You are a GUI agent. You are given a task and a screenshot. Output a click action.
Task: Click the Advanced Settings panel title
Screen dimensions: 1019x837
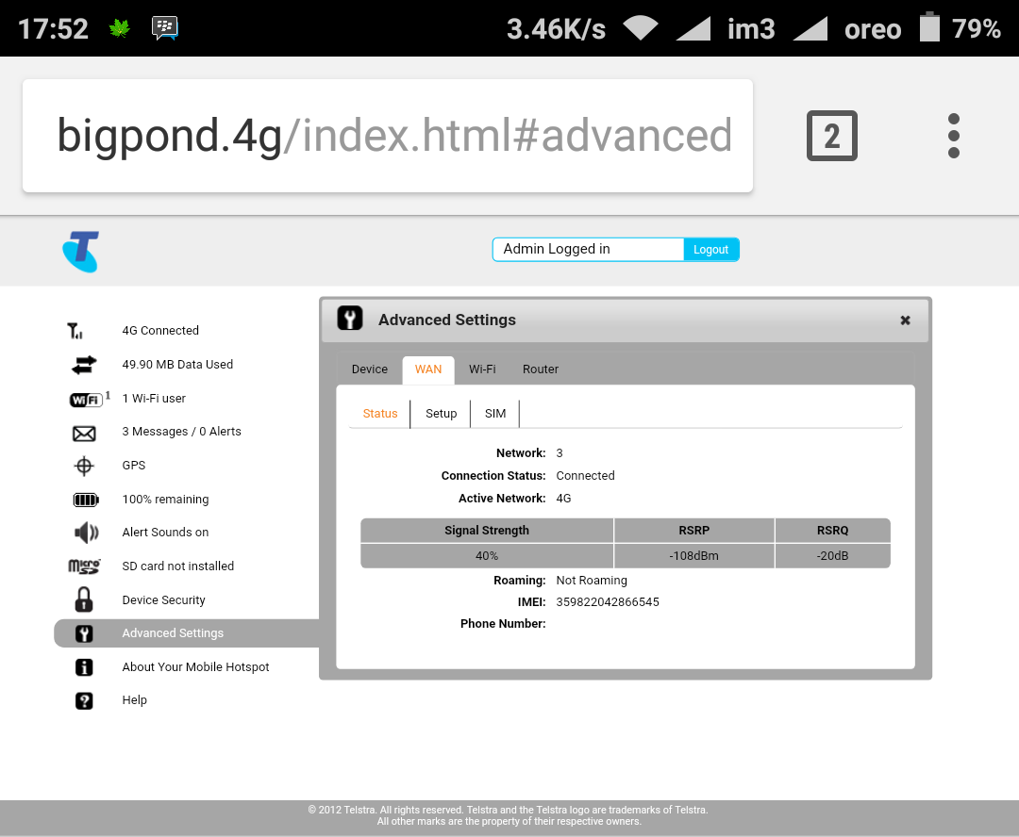pyautogui.click(x=447, y=320)
